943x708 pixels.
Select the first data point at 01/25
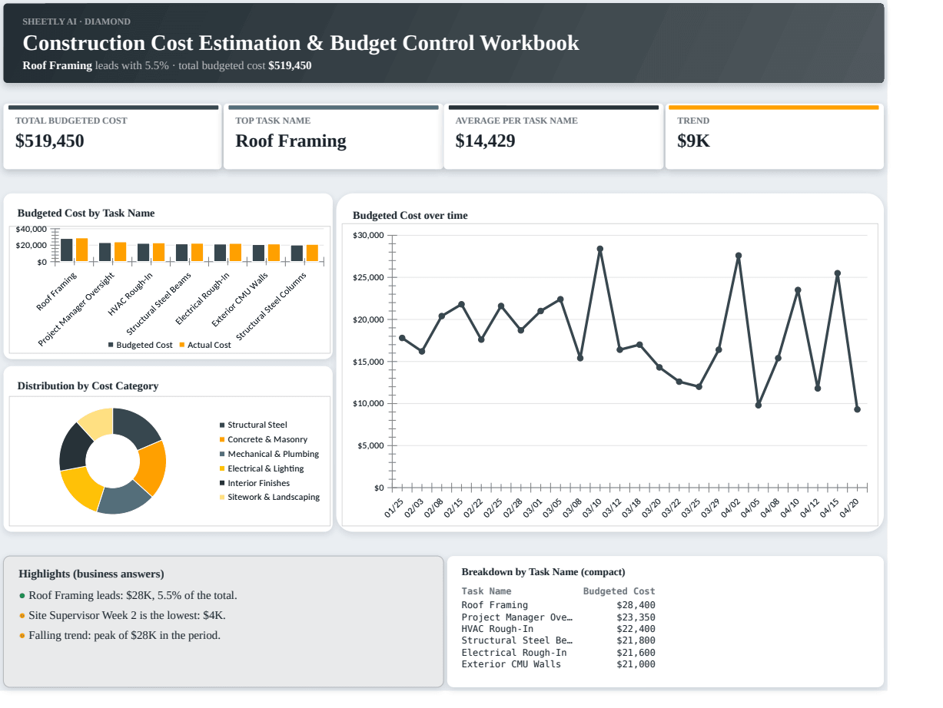[402, 338]
